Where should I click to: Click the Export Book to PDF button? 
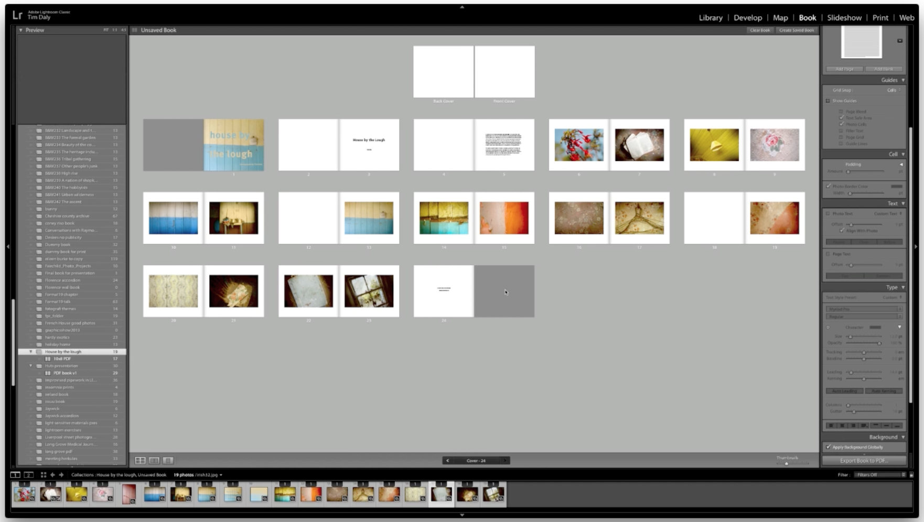pyautogui.click(x=863, y=461)
